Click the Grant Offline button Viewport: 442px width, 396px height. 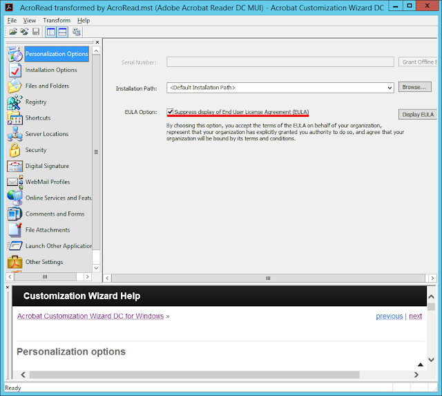point(418,62)
